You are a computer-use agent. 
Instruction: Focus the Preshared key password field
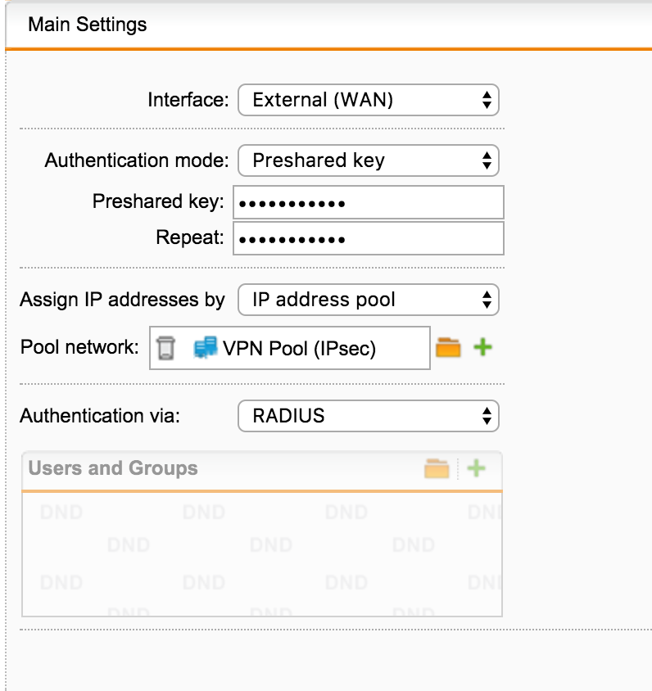pyautogui.click(x=368, y=202)
